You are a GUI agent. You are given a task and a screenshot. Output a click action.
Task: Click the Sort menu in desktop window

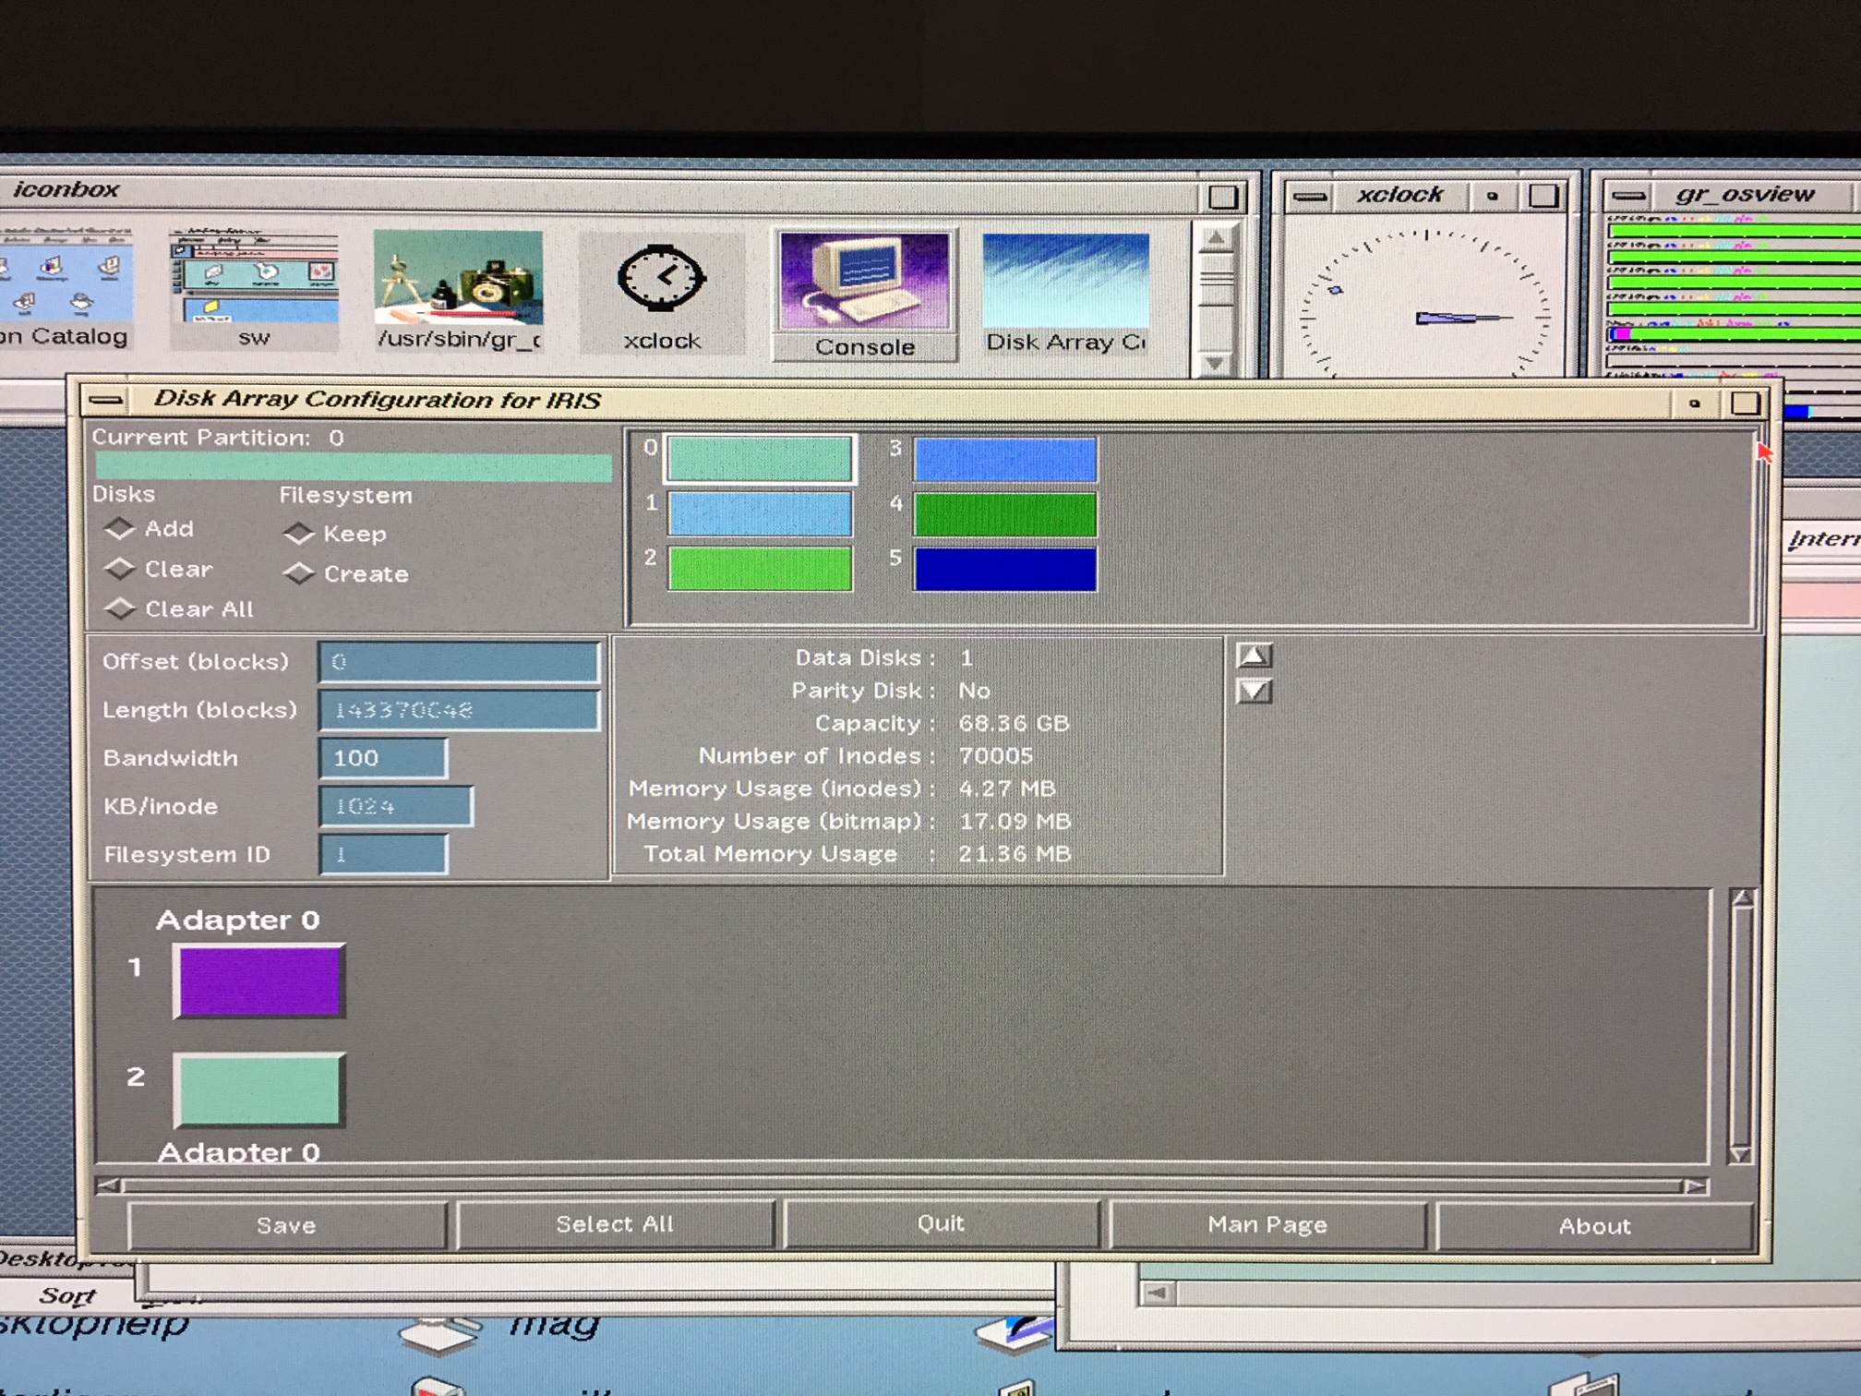pos(66,1295)
